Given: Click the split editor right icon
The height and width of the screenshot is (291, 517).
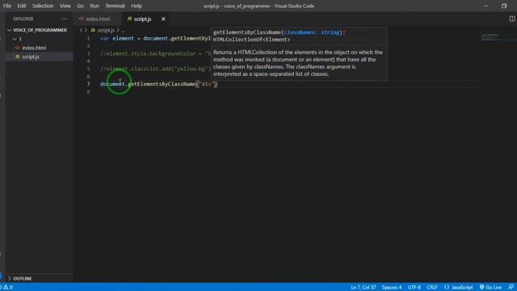Looking at the screenshot, I should click(511, 19).
